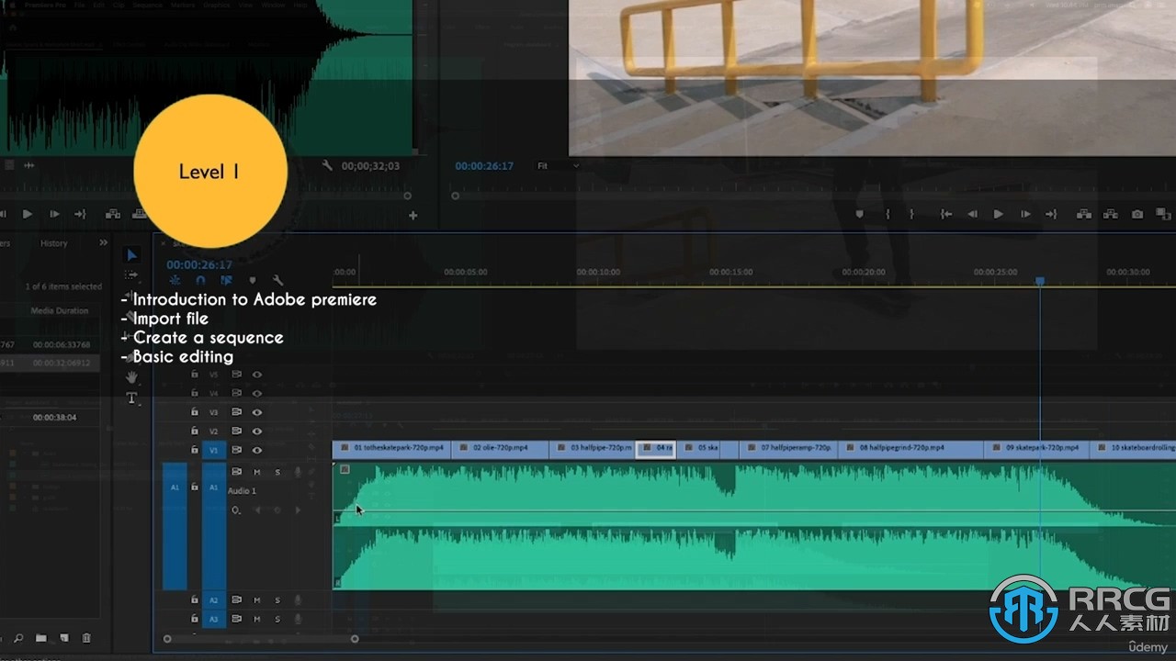Hide track V3 with eye icon
This screenshot has width=1176, height=661.
point(257,412)
